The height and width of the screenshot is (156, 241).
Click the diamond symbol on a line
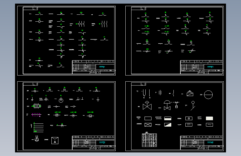click(x=73, y=116)
